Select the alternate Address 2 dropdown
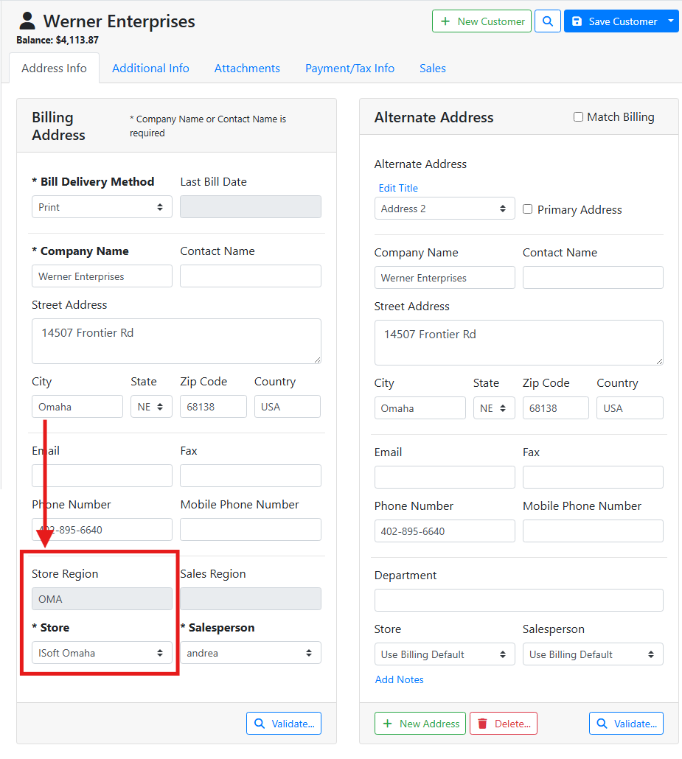This screenshot has width=682, height=759. 444,209
